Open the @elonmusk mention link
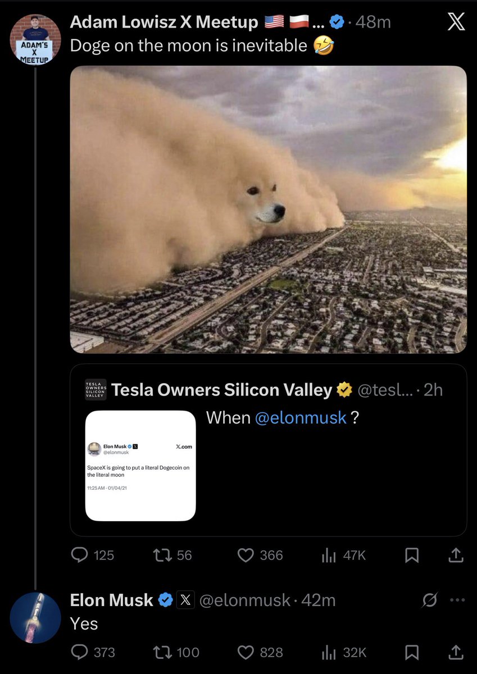The image size is (477, 674). (301, 418)
